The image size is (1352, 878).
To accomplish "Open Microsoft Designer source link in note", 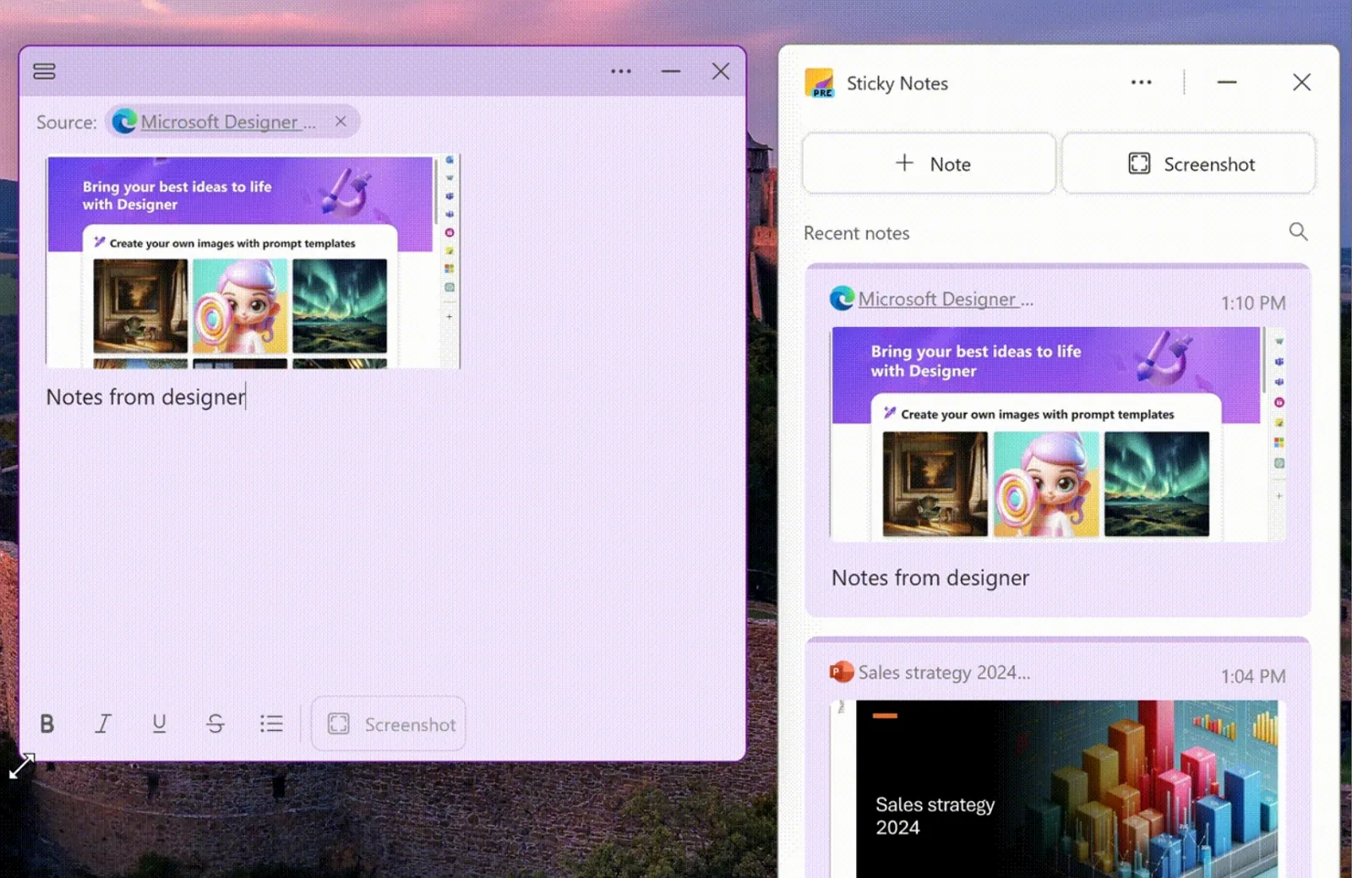I will pyautogui.click(x=220, y=122).
